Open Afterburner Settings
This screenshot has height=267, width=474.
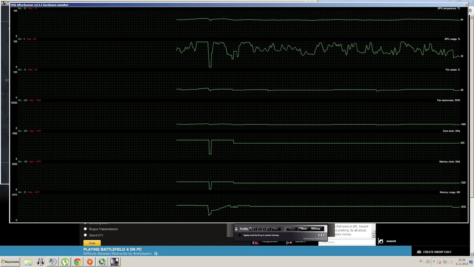[316, 229]
